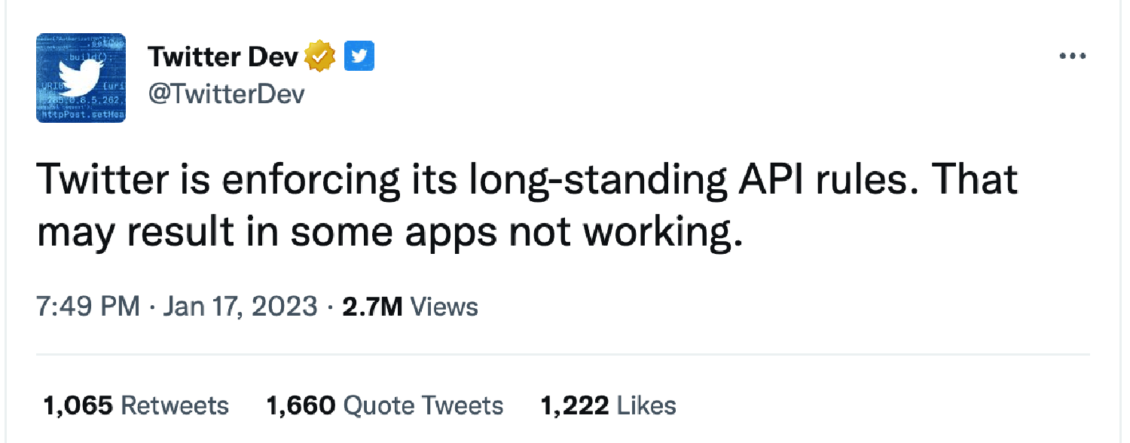Click the 1,222 like count
This screenshot has width=1130, height=443.
[575, 405]
